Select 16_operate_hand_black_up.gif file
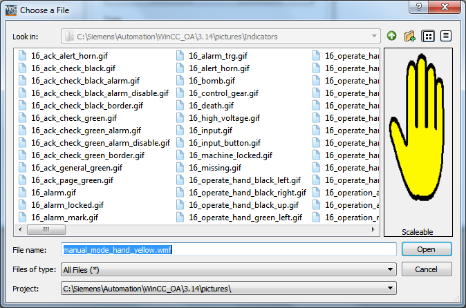Viewport: 466px width, 308px height. pos(243,205)
